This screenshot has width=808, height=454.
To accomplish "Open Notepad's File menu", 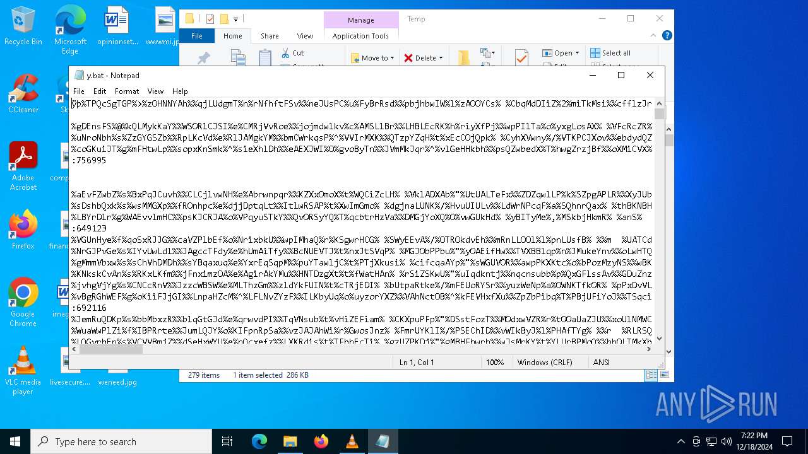I will click(x=79, y=91).
